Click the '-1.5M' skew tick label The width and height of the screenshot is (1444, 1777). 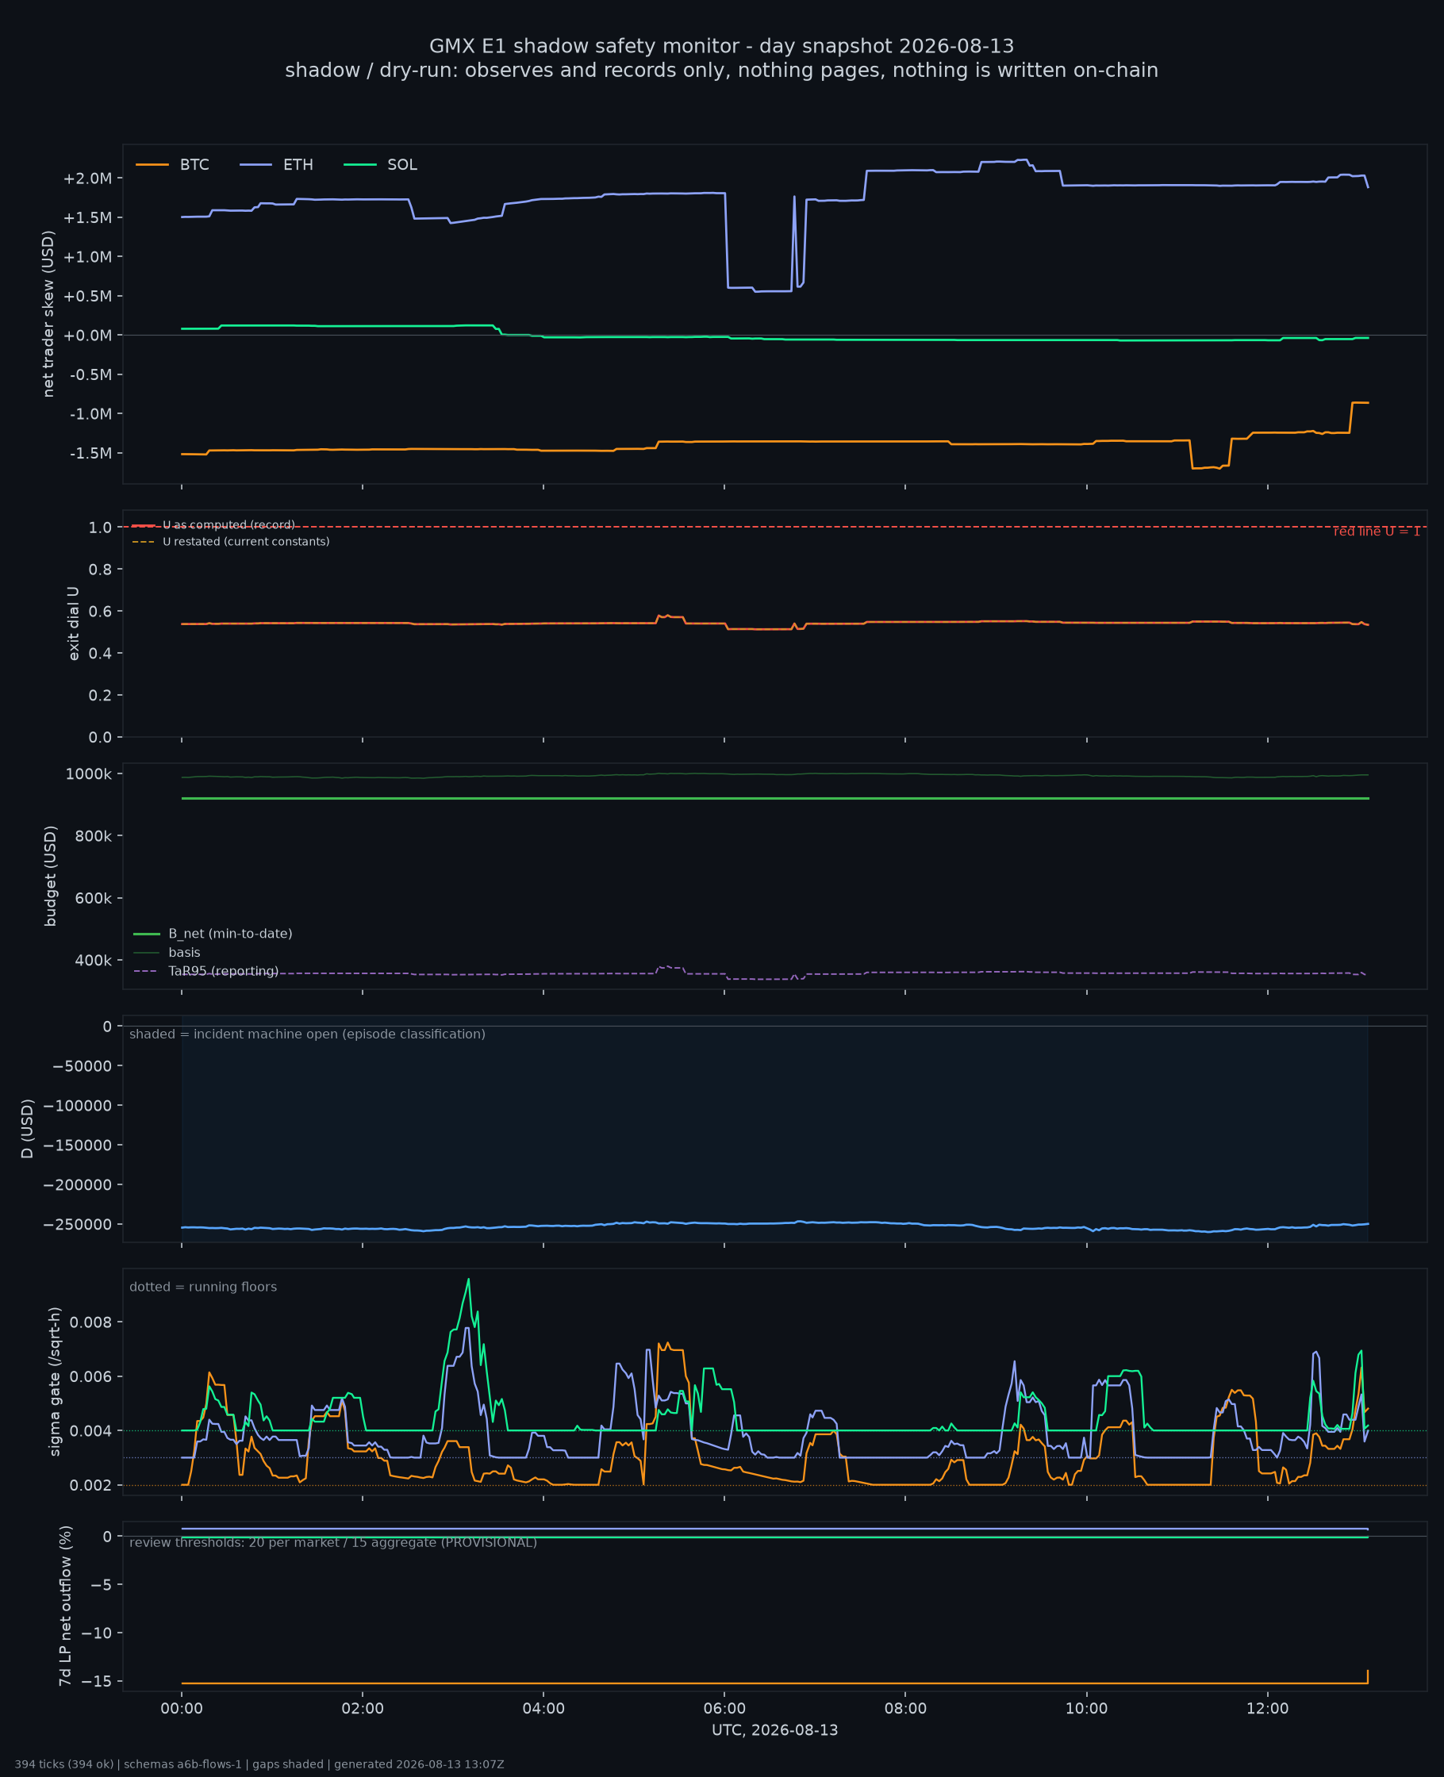(90, 453)
